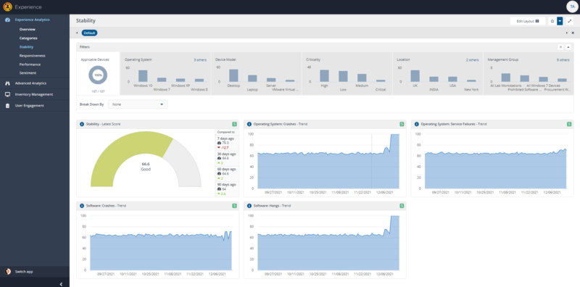Click the green S badge on Software: Crashes
The image size is (580, 287).
point(234,206)
